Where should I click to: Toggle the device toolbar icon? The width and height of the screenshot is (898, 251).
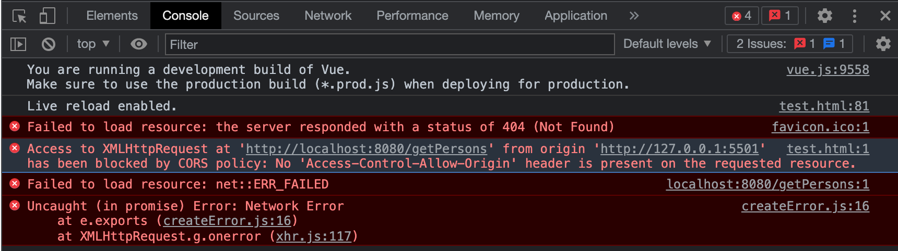(x=47, y=16)
